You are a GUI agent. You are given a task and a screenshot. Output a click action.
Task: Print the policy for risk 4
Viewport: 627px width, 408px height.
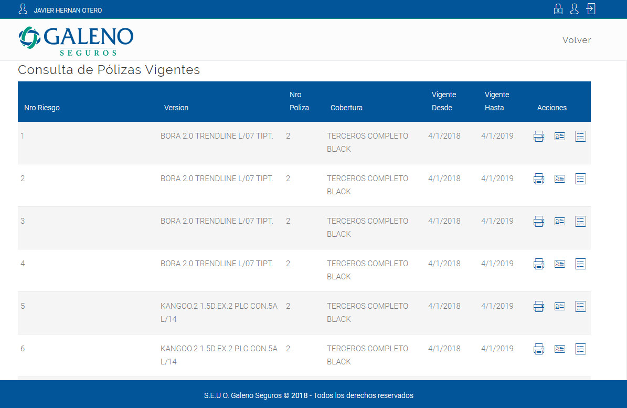coord(539,264)
